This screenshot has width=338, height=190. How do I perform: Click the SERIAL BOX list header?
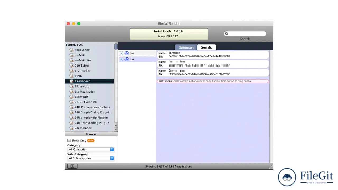74,45
